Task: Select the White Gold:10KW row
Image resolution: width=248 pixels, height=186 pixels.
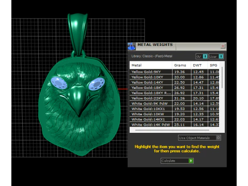Action: (174, 114)
